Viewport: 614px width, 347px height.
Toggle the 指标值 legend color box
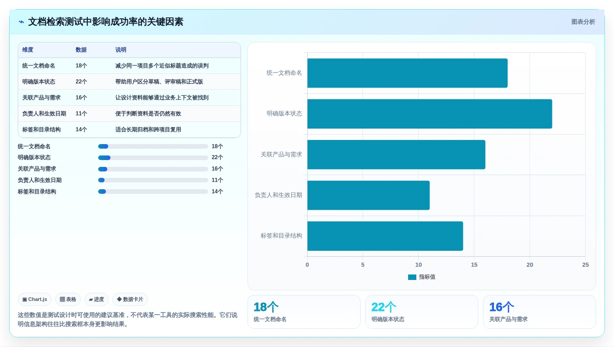coord(412,277)
